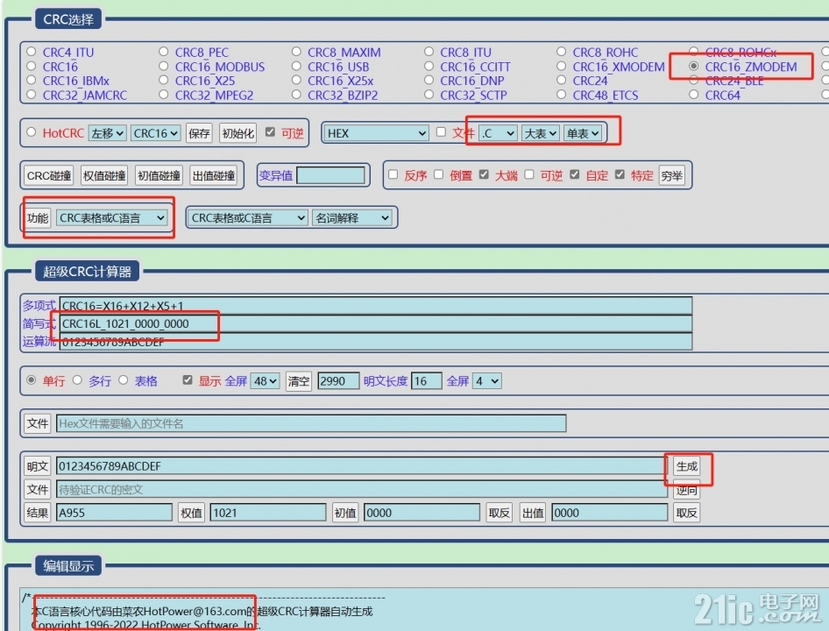Click the 多项式 polynomial field

[375, 305]
